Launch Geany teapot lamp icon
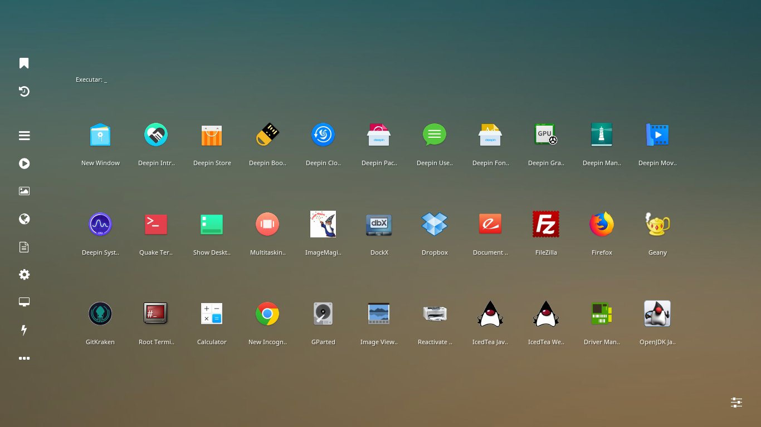This screenshot has height=427, width=761. coord(657,224)
